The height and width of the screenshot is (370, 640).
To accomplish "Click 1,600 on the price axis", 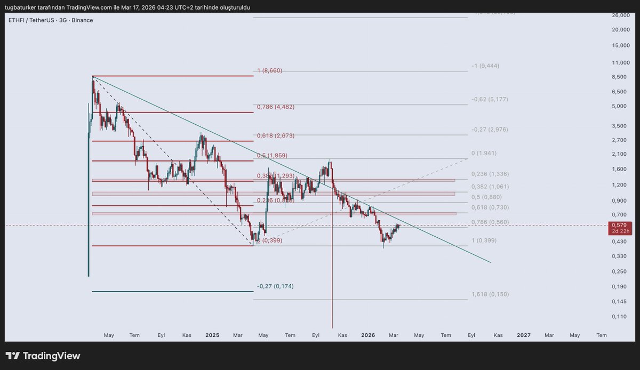I will click(620, 169).
